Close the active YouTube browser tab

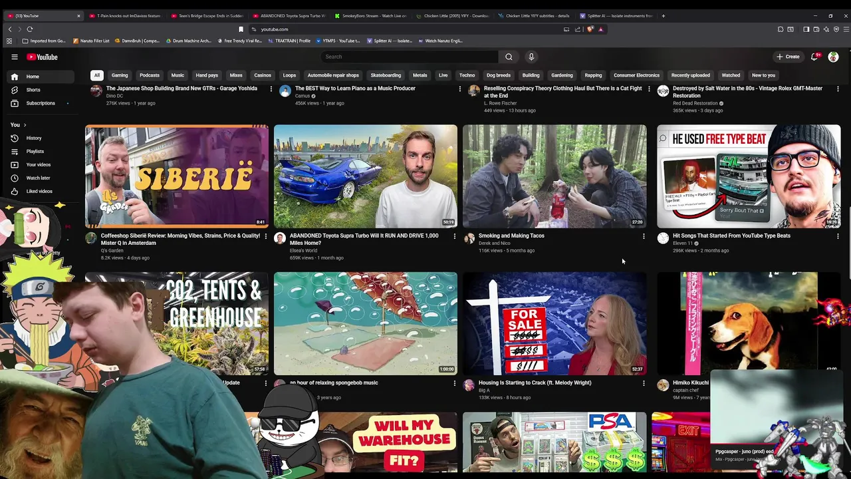(x=78, y=15)
